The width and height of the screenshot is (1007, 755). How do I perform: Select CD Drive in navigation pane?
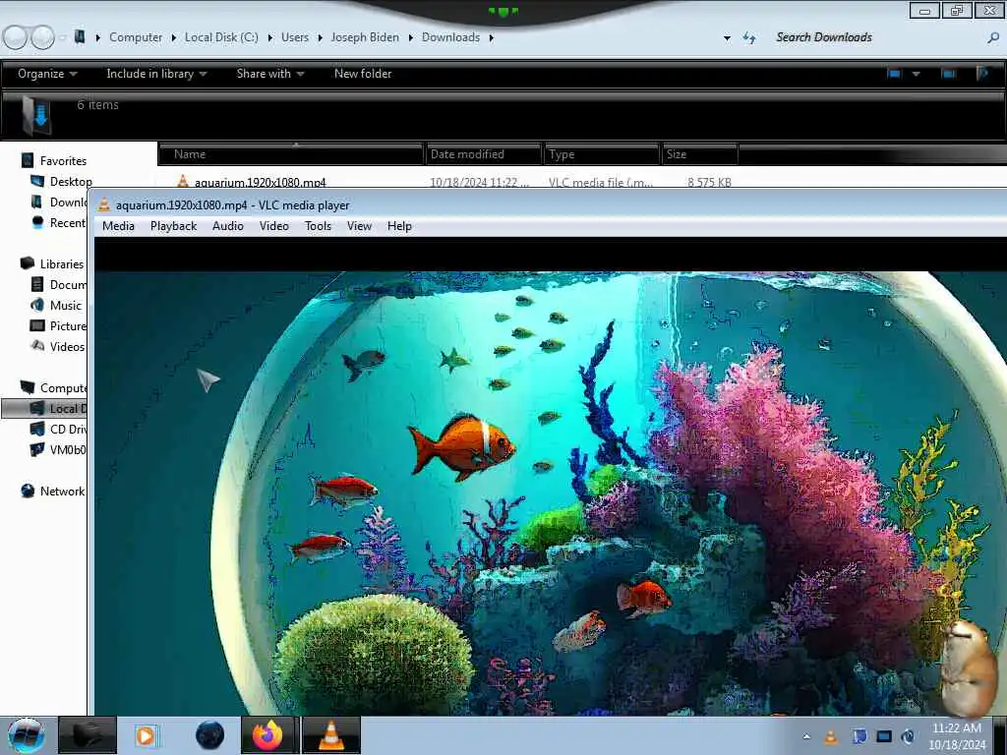tap(59, 429)
